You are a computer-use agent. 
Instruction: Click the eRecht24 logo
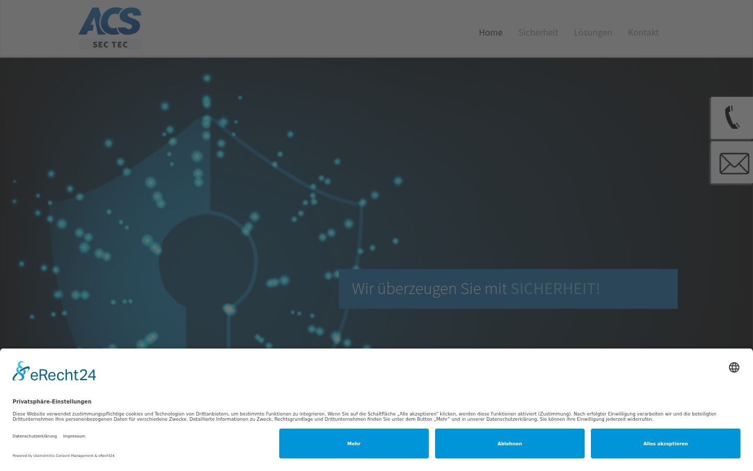click(x=54, y=371)
